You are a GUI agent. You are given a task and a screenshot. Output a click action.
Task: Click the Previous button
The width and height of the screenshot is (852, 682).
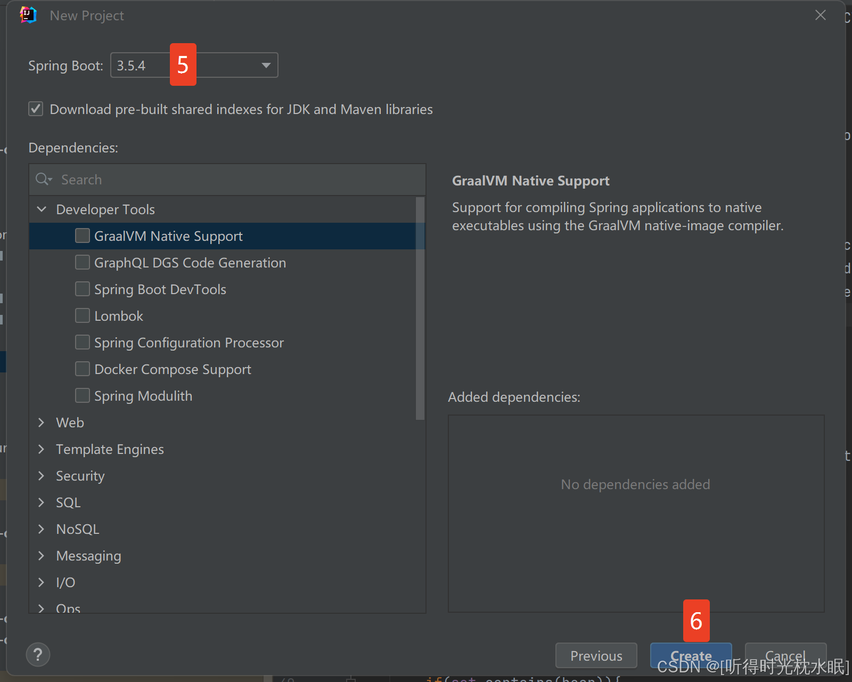click(x=596, y=655)
